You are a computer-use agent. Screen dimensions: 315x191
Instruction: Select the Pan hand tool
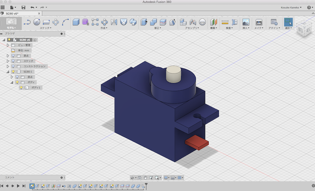145,178
